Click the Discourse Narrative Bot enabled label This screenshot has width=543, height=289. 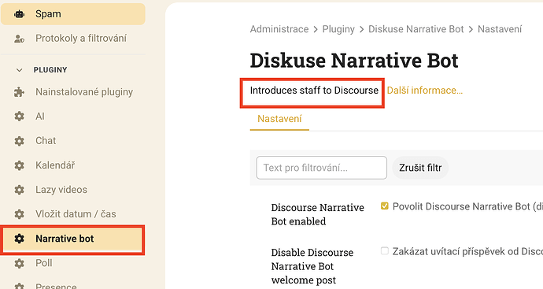coord(318,214)
